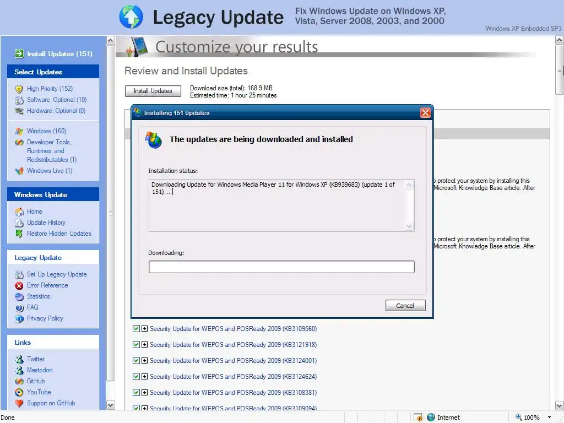Click the Restore Hidden Updates icon
The width and height of the screenshot is (564, 423).
(19, 234)
